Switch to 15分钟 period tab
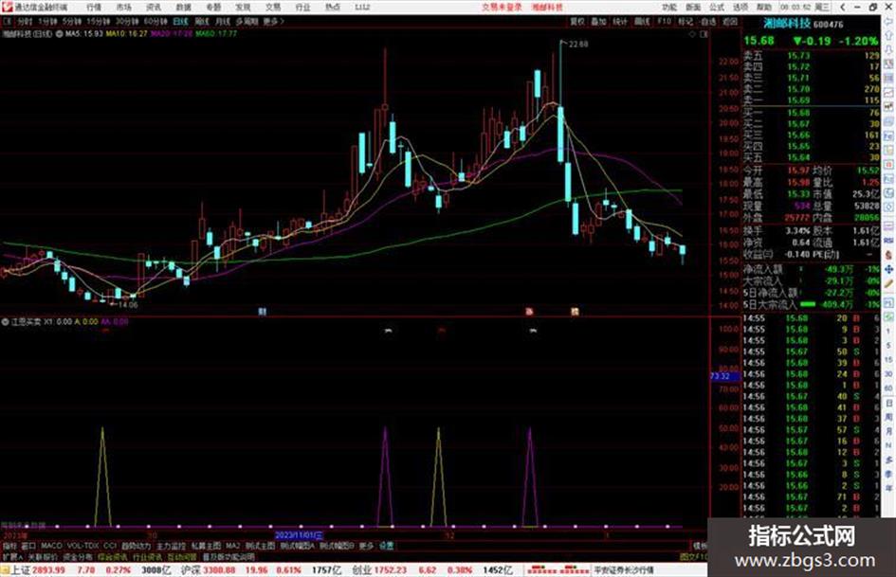The height and width of the screenshot is (577, 896). (x=98, y=21)
